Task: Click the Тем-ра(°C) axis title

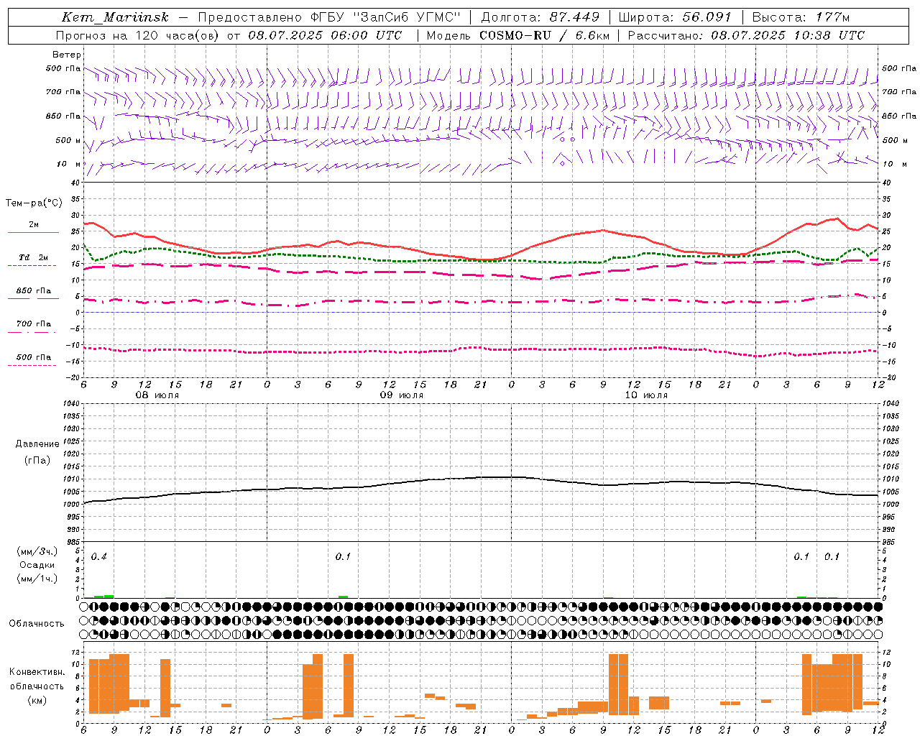Action: (34, 203)
